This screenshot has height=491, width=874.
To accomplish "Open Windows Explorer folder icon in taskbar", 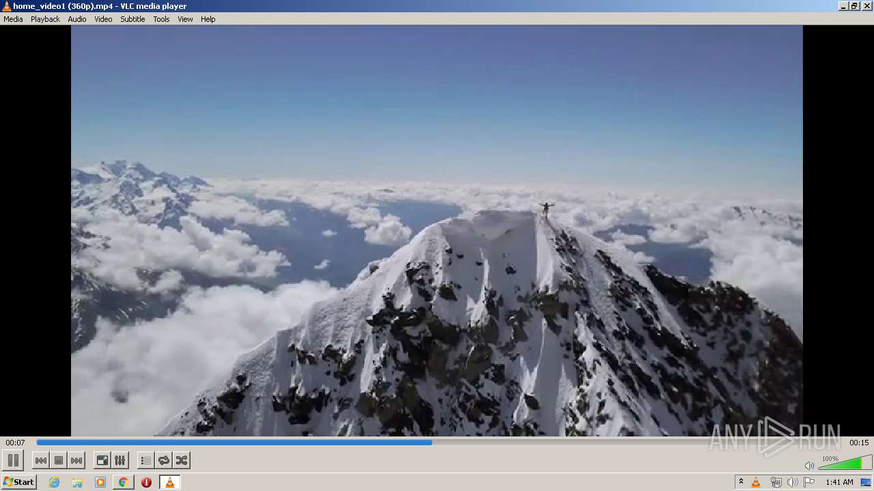I will pos(77,482).
